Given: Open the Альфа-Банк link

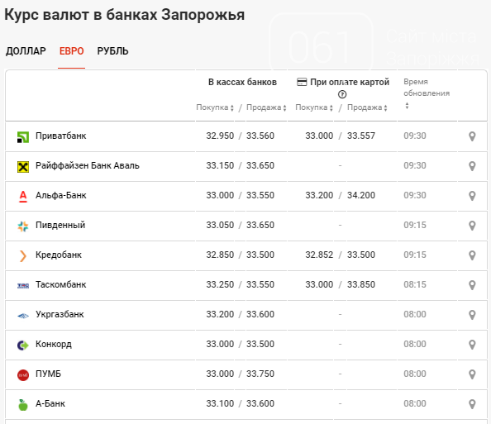Looking at the screenshot, I should 60,195.
